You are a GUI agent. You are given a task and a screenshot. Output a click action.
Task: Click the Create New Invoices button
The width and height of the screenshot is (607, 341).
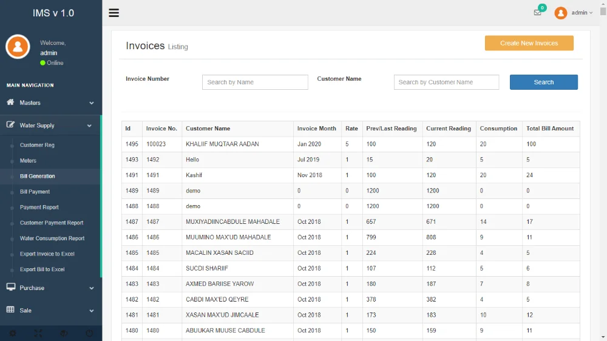[x=529, y=43]
